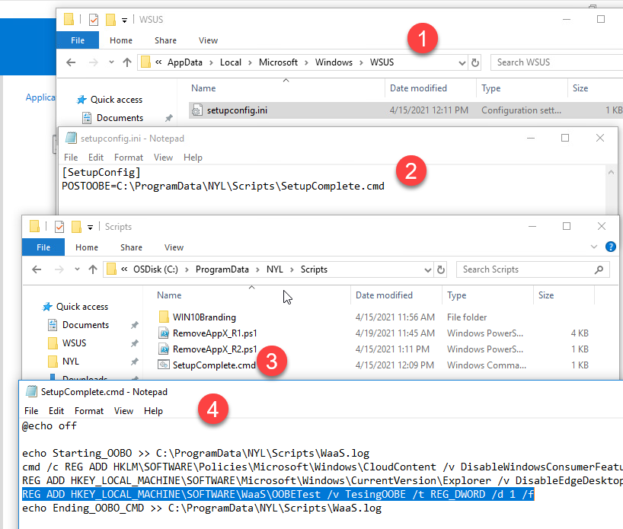Open Edit menu in setupconfig.ini Notepad
The width and height of the screenshot is (623, 529).
[96, 158]
